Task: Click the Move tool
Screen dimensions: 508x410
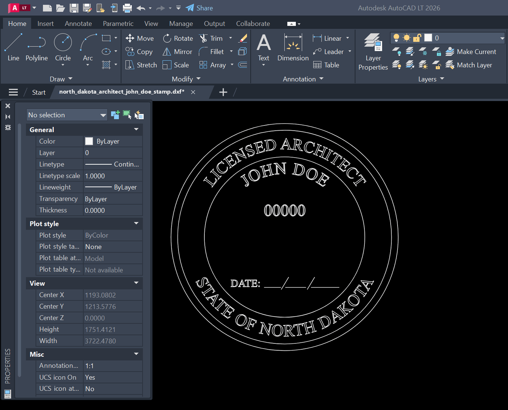Action: click(140, 38)
